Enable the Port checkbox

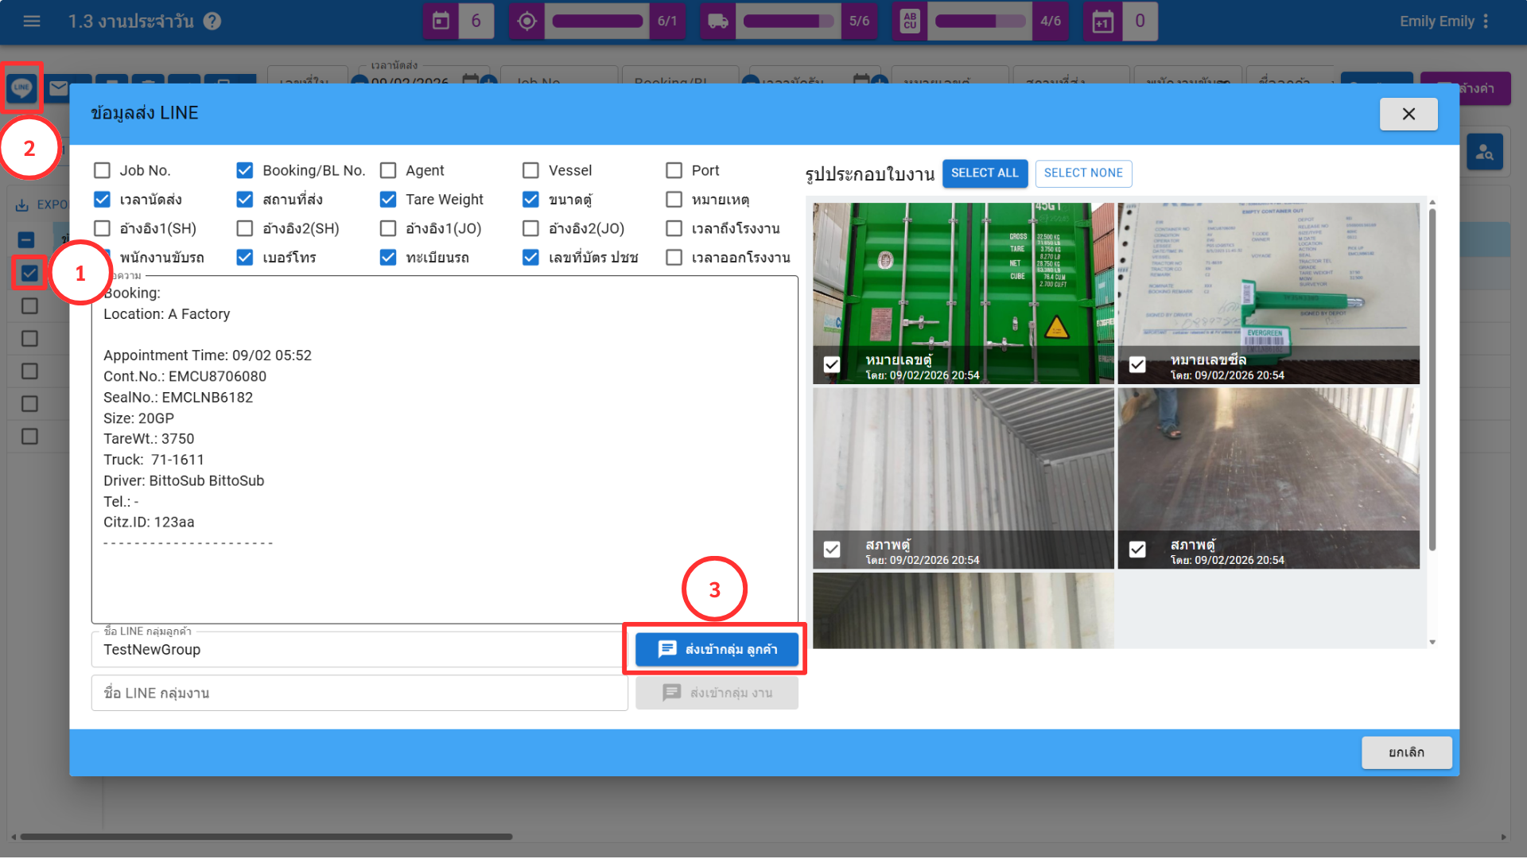pos(674,170)
